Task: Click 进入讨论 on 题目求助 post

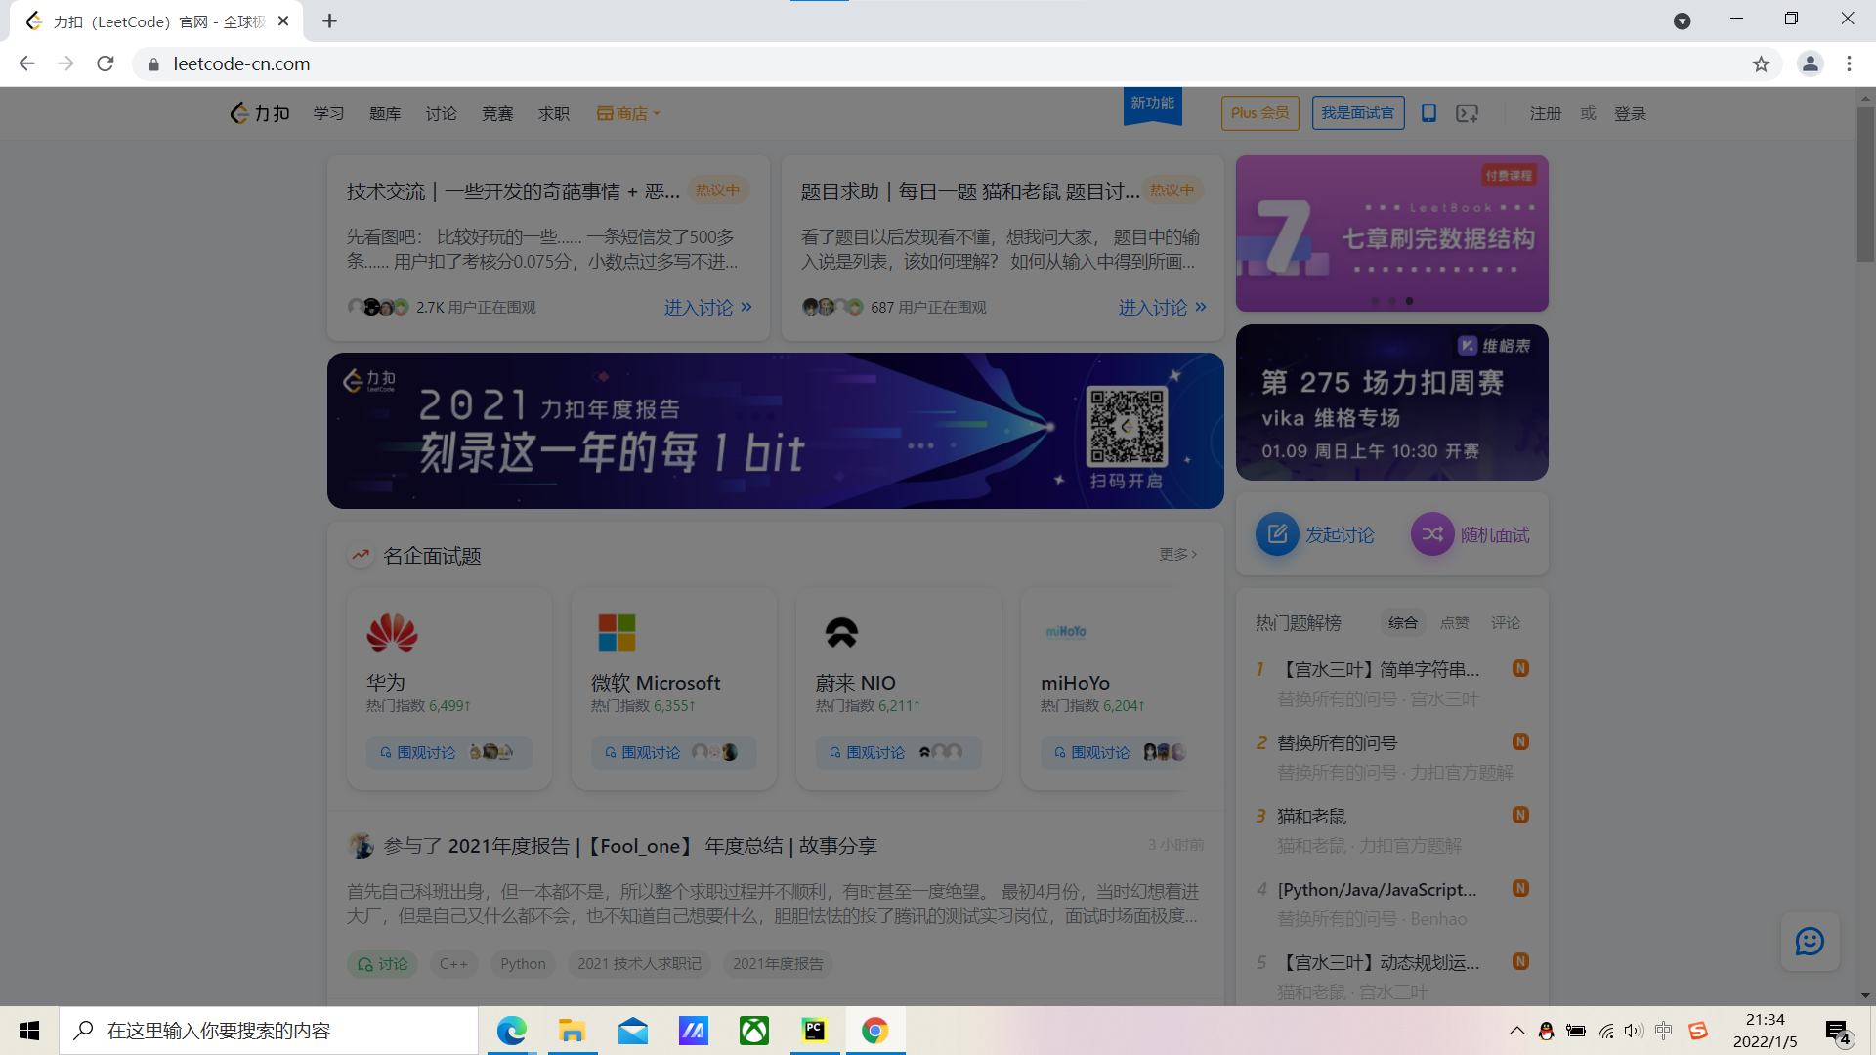Action: pyautogui.click(x=1163, y=308)
